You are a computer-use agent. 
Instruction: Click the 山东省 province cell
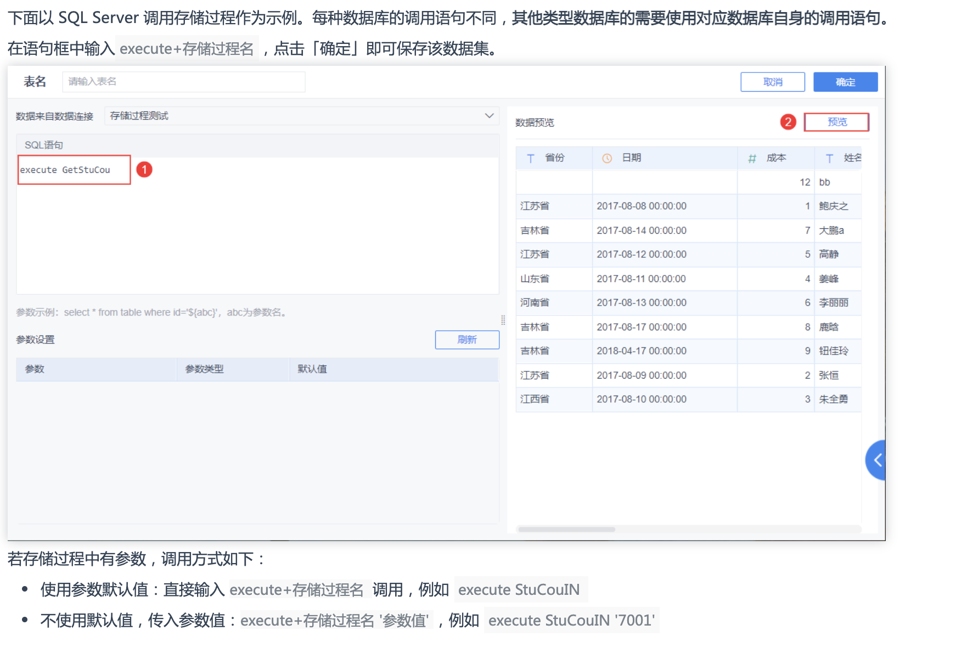(554, 279)
